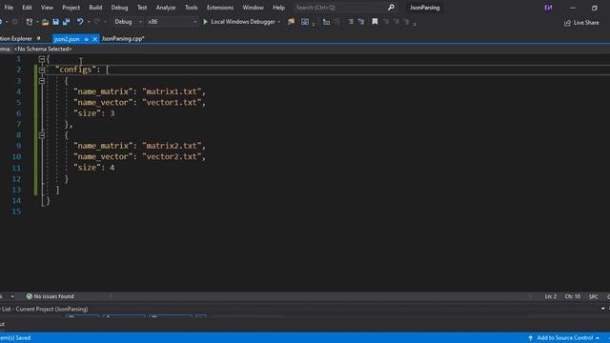This screenshot has height=343, width=610.
Task: Open the Build menu
Action: pyautogui.click(x=95, y=8)
